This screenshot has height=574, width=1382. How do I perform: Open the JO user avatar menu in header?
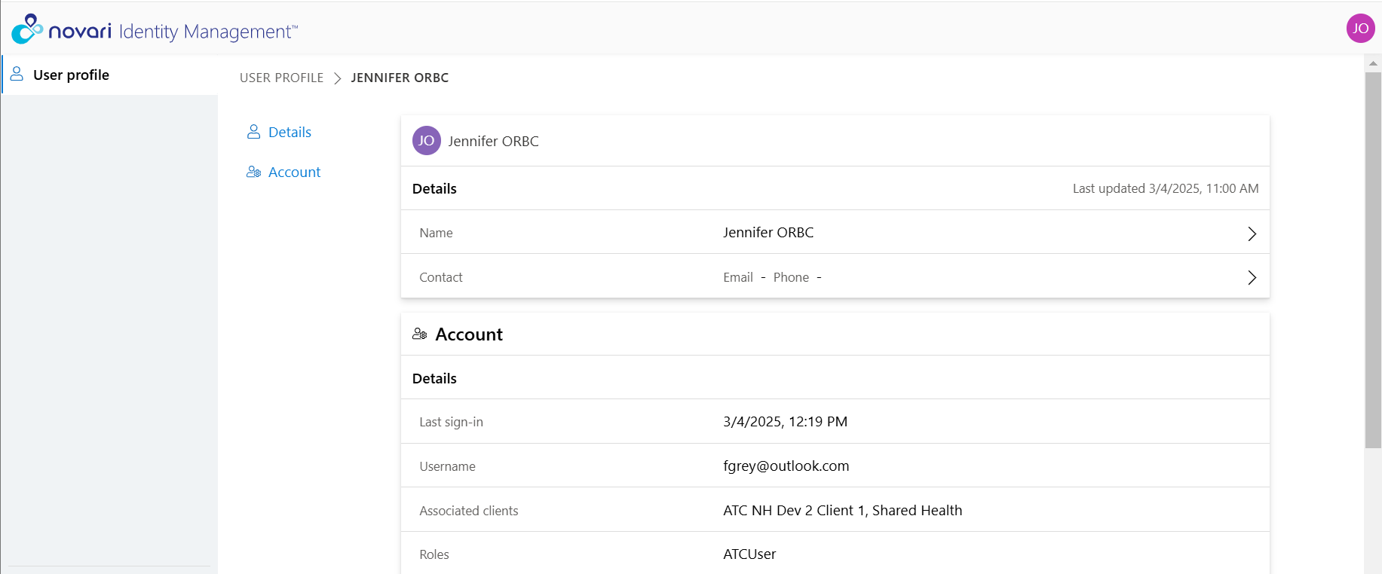[1360, 29]
